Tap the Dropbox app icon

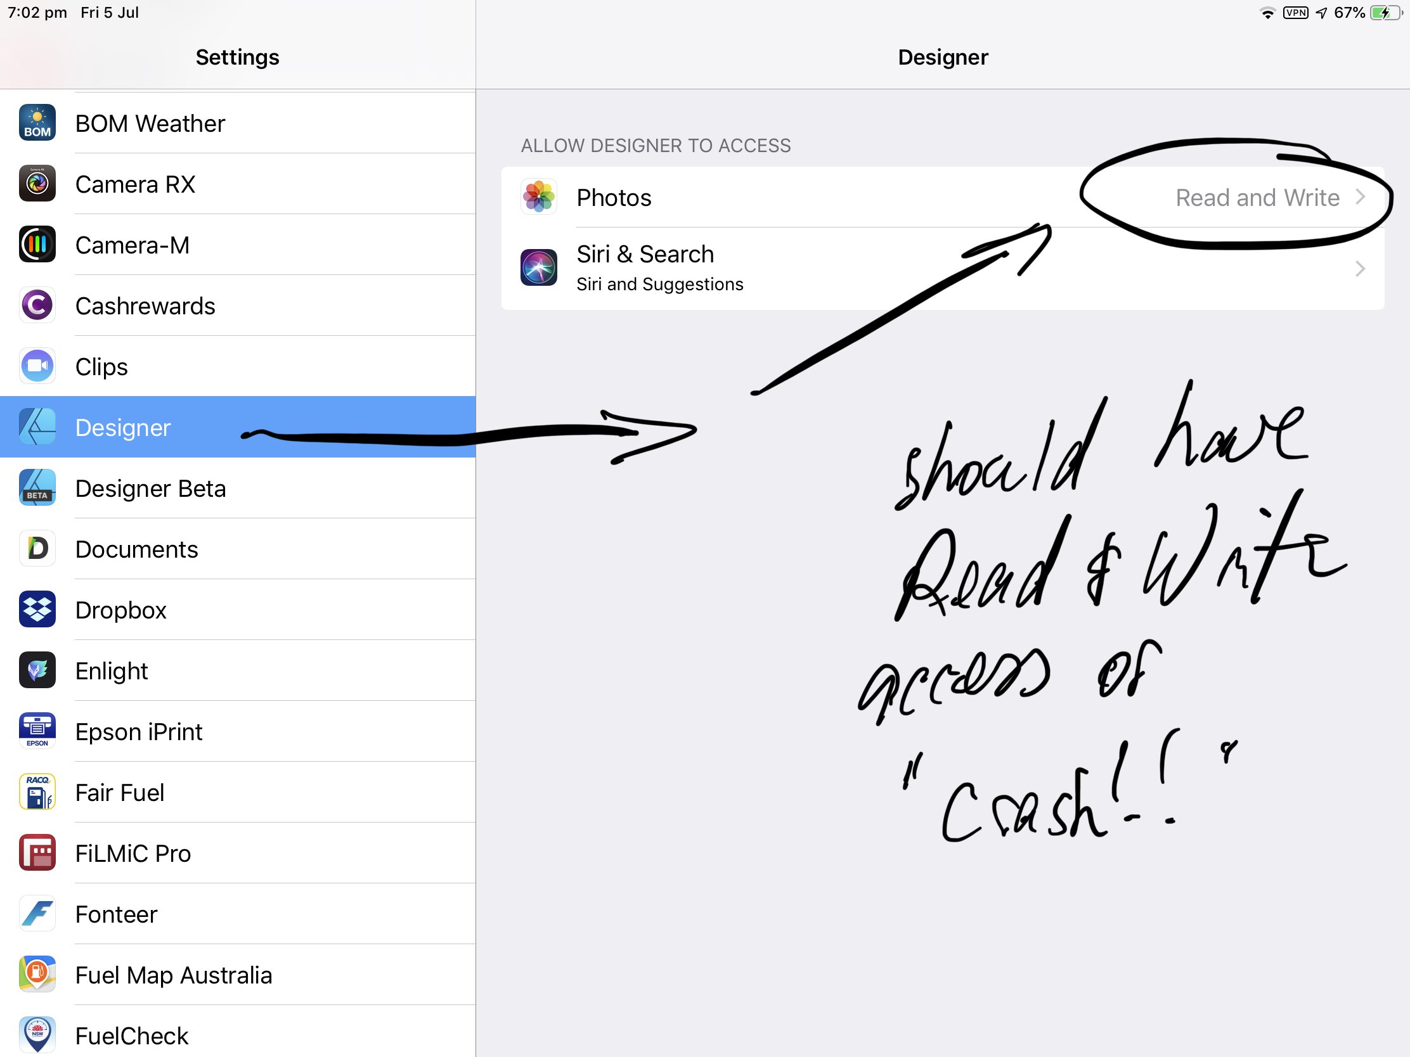[x=37, y=610]
